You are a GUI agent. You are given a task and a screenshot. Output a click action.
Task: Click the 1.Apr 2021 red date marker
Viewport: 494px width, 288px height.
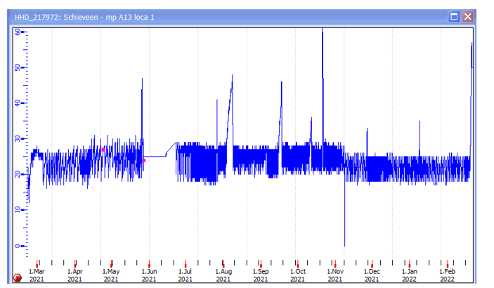coord(75,264)
